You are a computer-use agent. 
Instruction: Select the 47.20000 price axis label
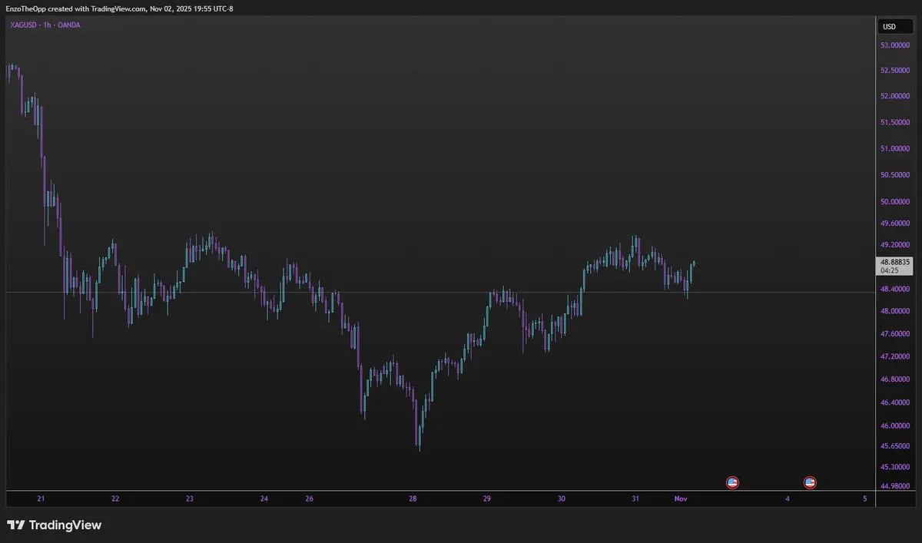pos(895,357)
